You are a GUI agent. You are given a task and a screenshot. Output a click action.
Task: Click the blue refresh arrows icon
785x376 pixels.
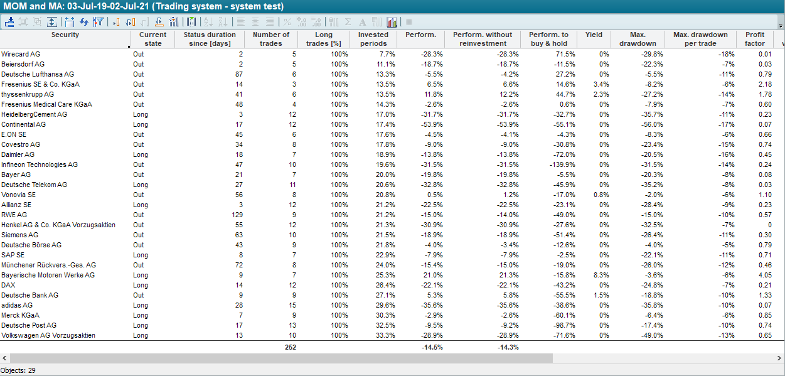(x=83, y=22)
